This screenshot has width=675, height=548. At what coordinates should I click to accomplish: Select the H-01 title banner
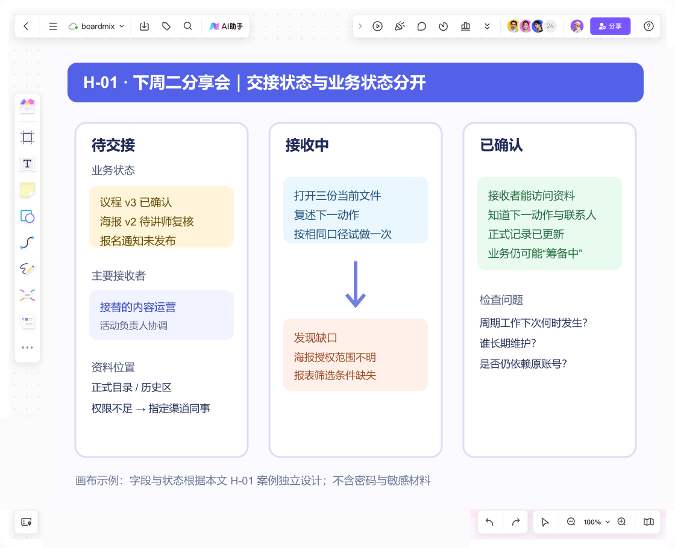356,83
